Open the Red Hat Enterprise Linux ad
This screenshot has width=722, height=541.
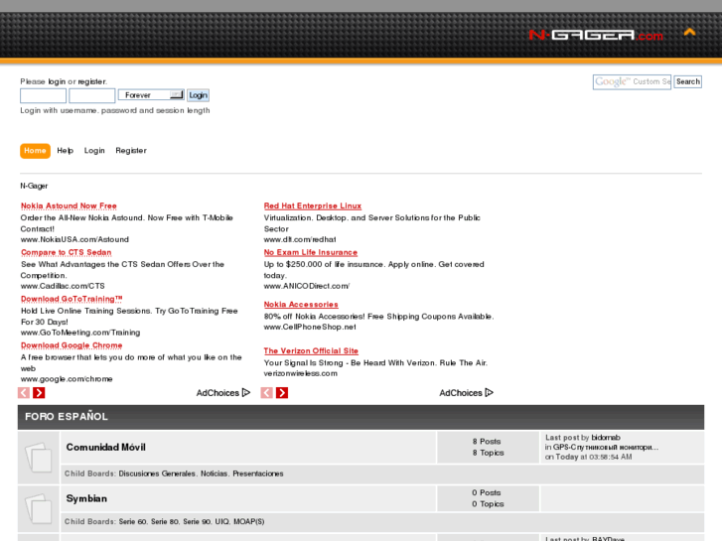click(313, 205)
